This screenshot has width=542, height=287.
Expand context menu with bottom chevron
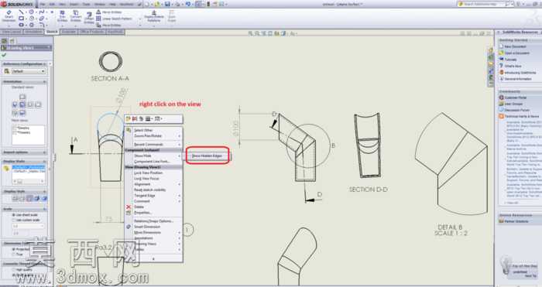click(153, 258)
